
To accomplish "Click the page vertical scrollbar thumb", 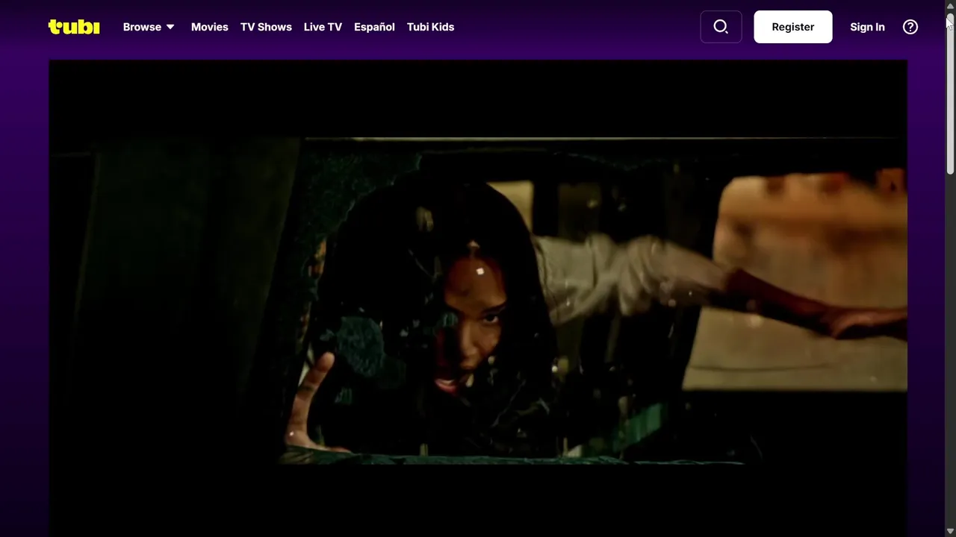I will click(x=950, y=93).
